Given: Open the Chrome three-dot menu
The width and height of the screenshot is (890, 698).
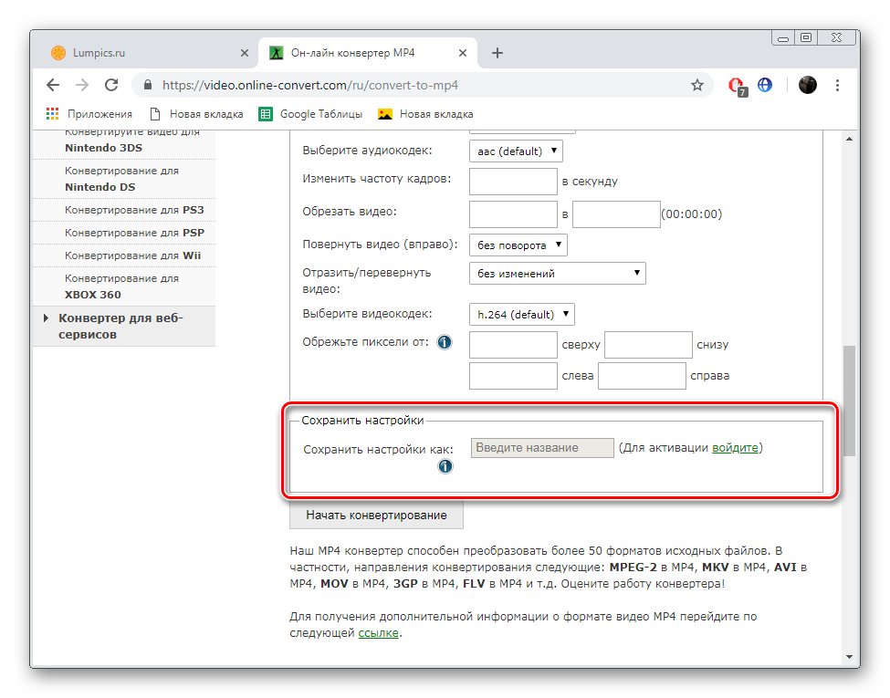Looking at the screenshot, I should [x=837, y=85].
